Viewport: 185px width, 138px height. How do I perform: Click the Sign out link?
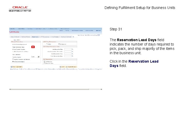(x=98, y=30)
